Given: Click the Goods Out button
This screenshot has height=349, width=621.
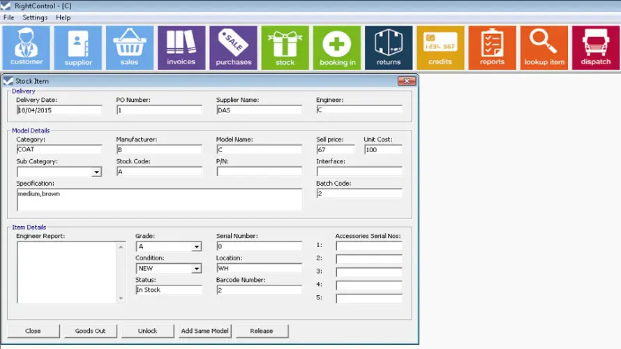Looking at the screenshot, I should [90, 331].
